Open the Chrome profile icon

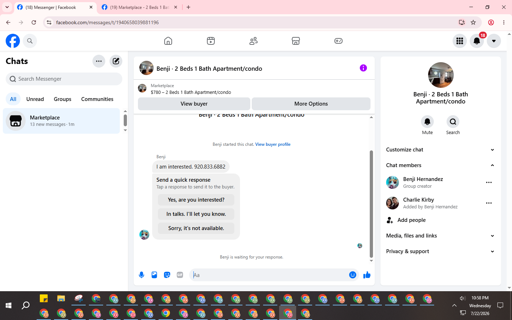pyautogui.click(x=491, y=22)
